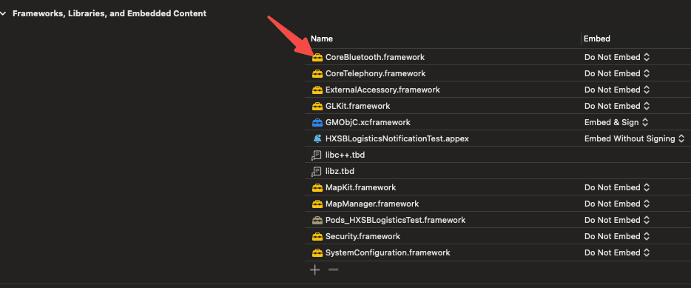691x288 pixels.
Task: Click the SystemConfiguration.framework toolbox icon
Action: 317,253
